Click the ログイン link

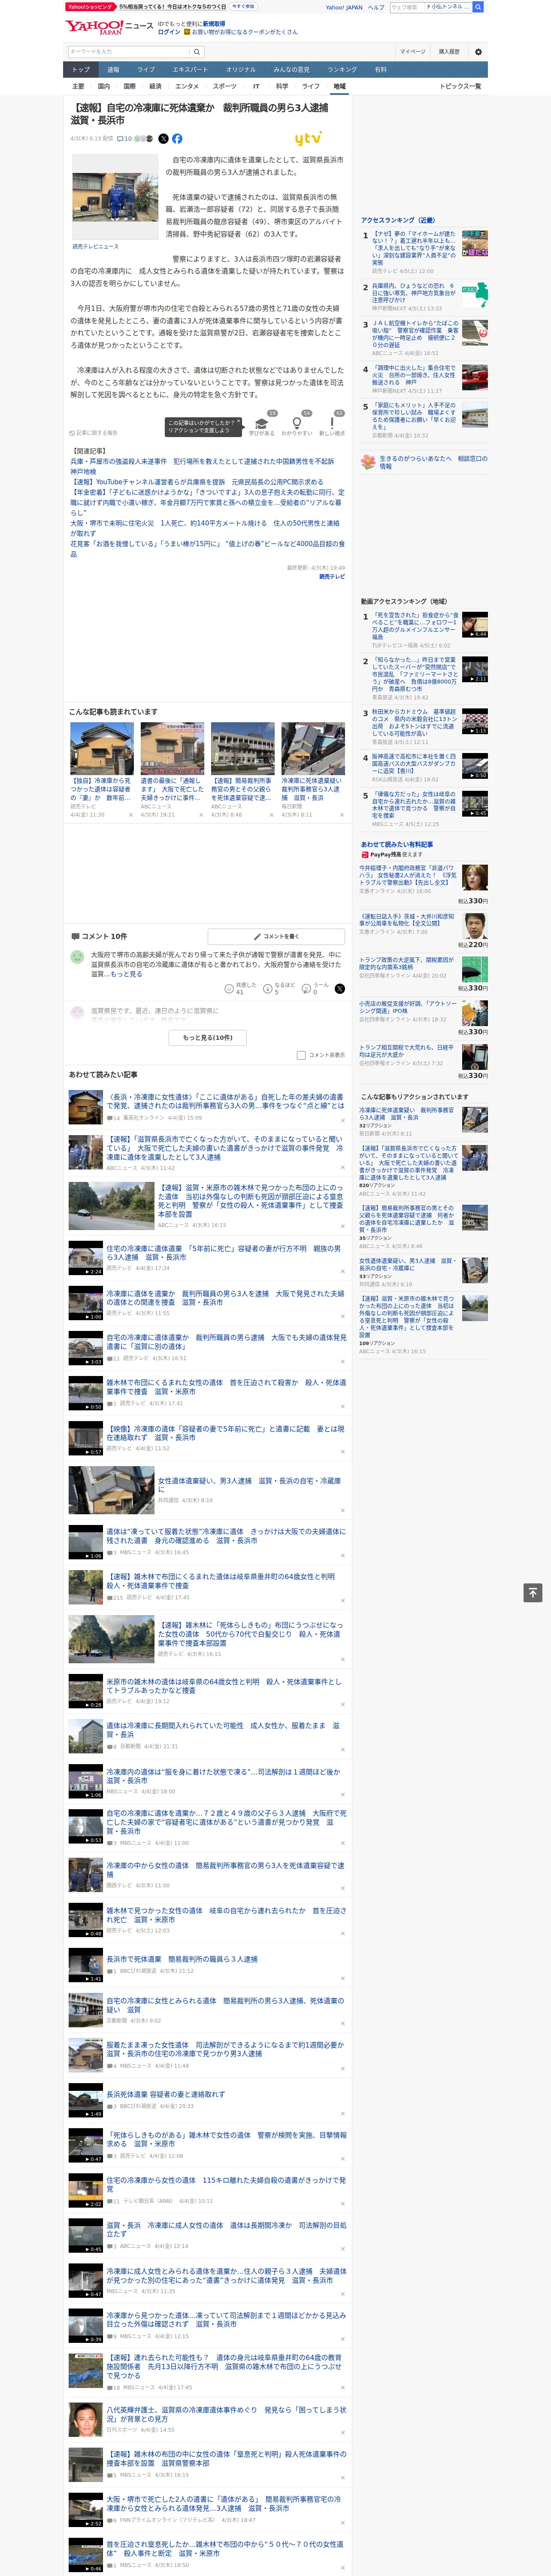pyautogui.click(x=169, y=32)
